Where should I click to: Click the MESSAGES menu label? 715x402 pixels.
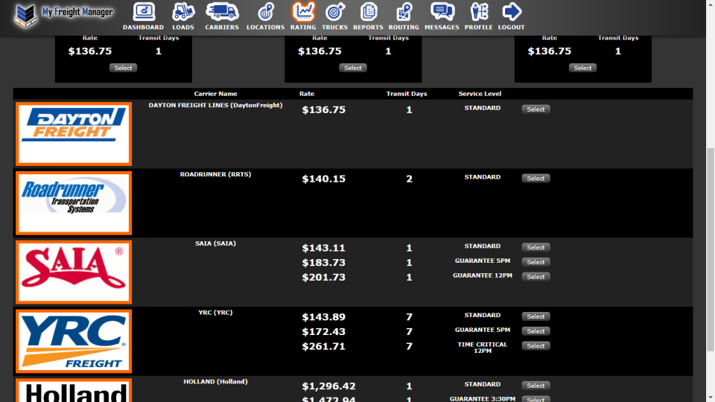pyautogui.click(x=442, y=28)
